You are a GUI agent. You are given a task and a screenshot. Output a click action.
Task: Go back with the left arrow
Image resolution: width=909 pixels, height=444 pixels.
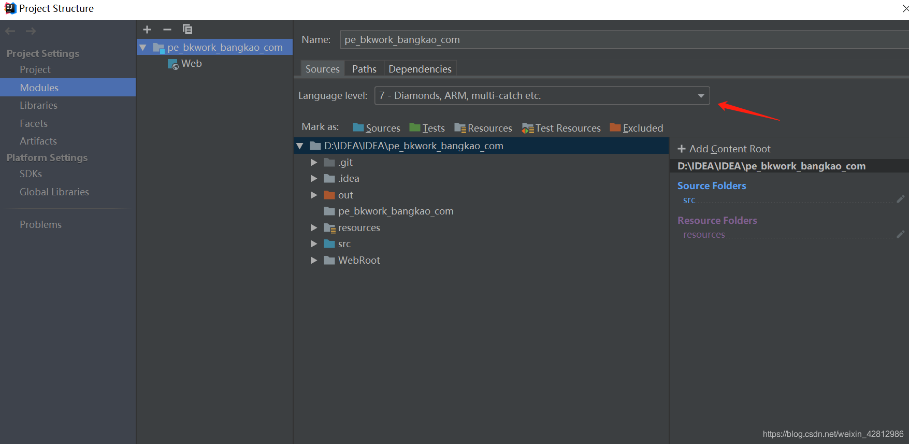(x=10, y=31)
